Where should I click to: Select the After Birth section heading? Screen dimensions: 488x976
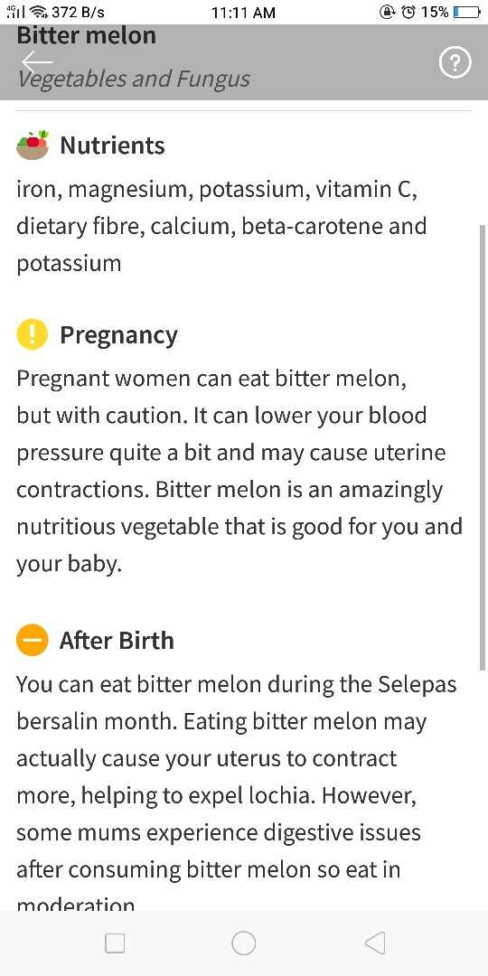click(x=117, y=641)
